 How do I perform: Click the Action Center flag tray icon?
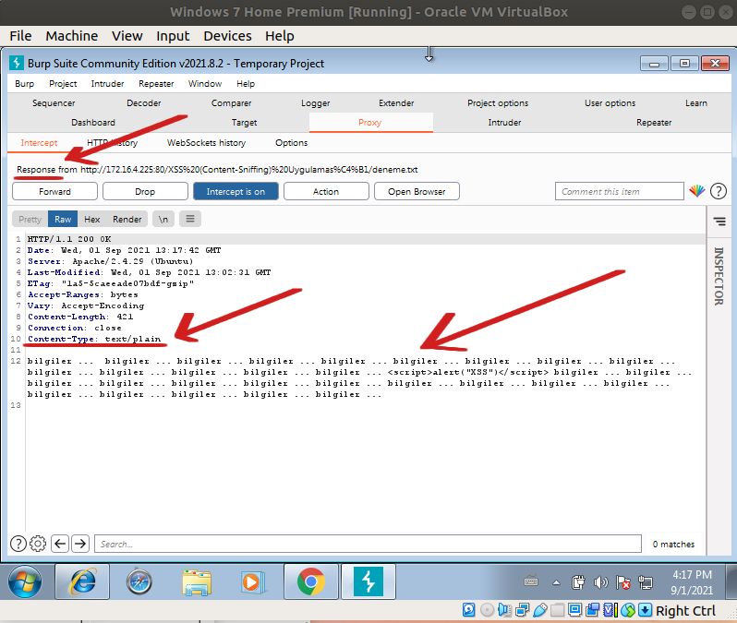point(623,583)
